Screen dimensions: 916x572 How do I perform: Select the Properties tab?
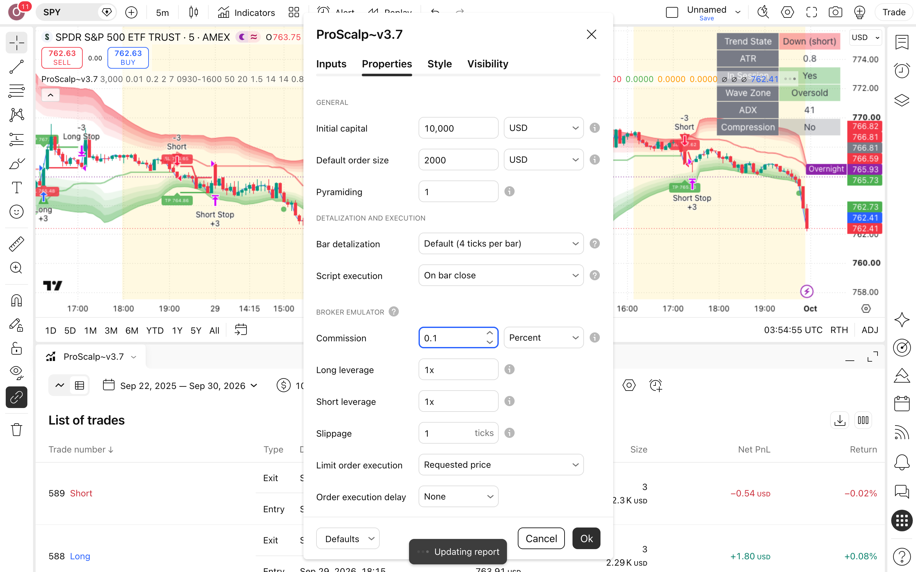coord(386,64)
